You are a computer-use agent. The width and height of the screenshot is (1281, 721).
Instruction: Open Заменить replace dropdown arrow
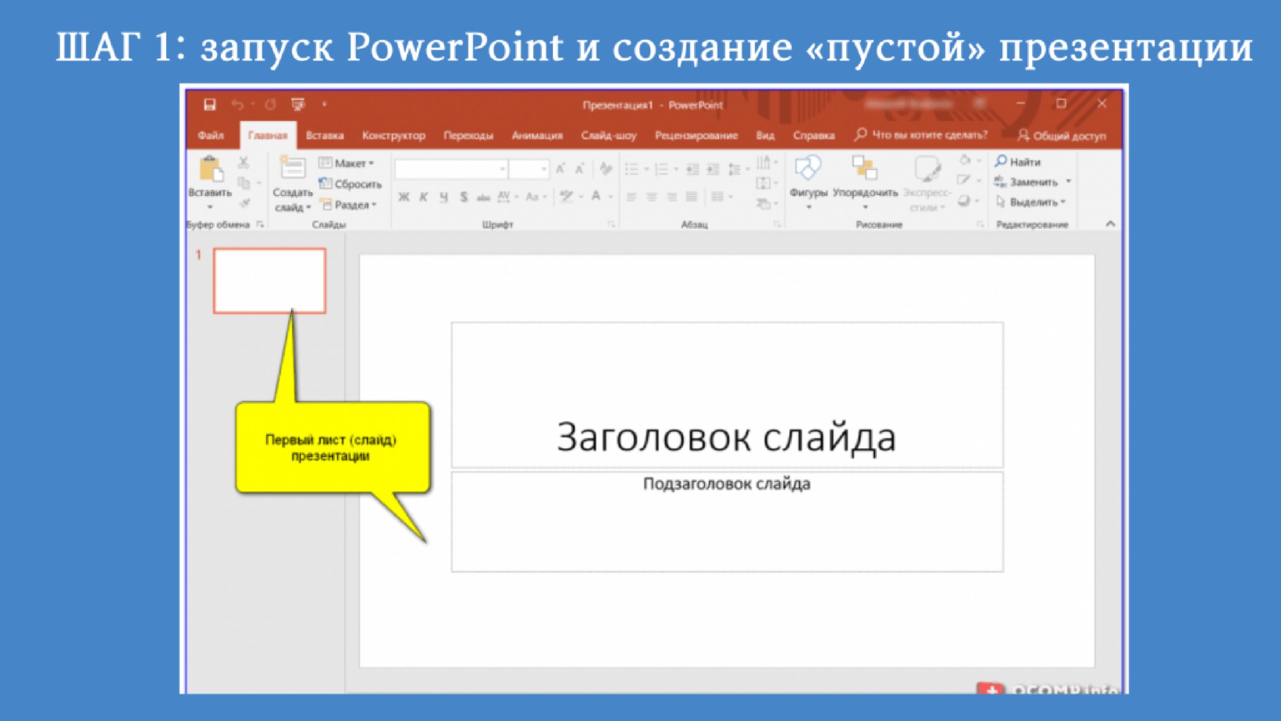pyautogui.click(x=1068, y=181)
